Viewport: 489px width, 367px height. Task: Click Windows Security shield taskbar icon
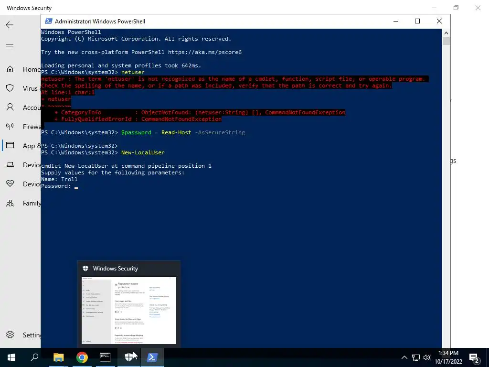click(x=129, y=357)
